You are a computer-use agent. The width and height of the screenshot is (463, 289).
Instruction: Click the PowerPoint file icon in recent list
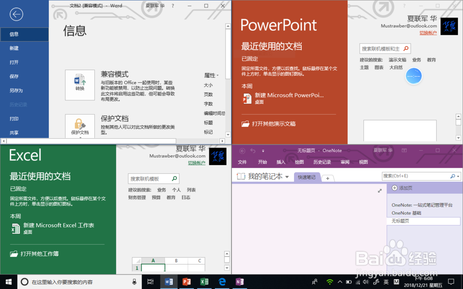pyautogui.click(x=247, y=98)
